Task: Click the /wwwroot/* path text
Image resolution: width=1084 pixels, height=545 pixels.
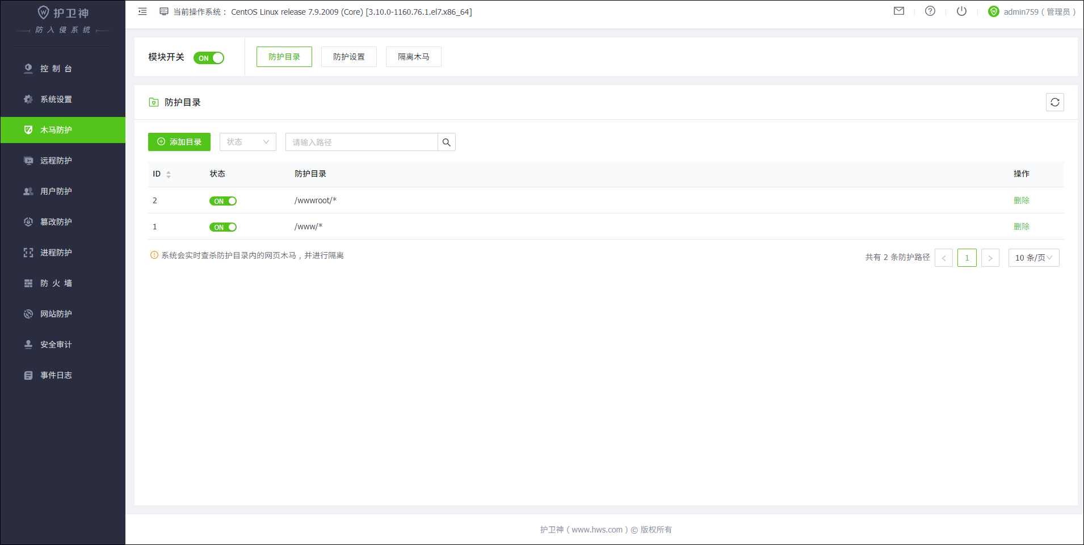Action: (x=316, y=200)
